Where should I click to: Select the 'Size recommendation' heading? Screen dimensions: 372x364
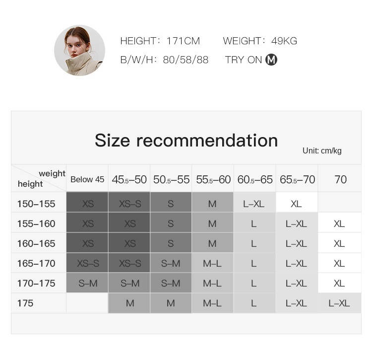(186, 141)
